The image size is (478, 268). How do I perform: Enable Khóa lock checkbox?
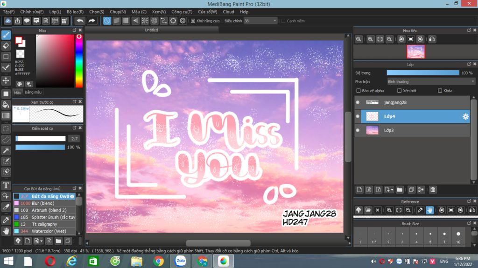[x=440, y=91]
